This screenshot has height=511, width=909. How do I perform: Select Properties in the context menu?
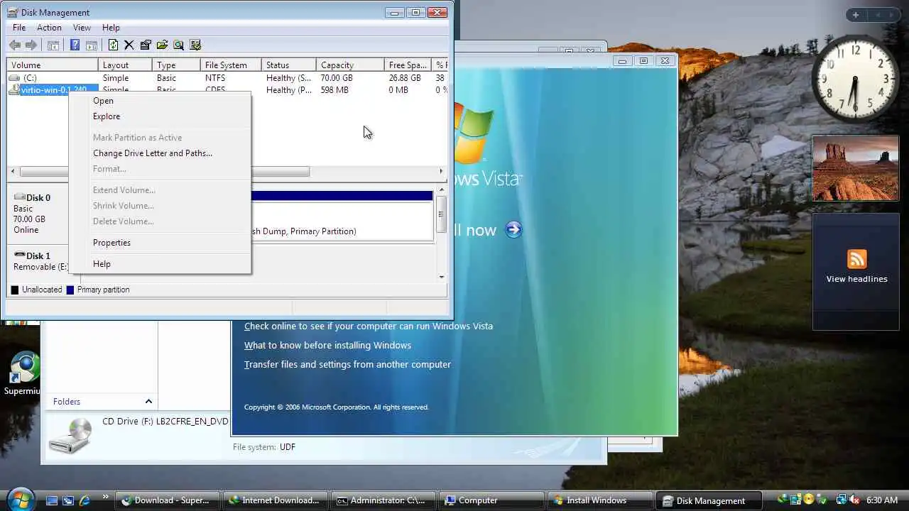click(160, 243)
